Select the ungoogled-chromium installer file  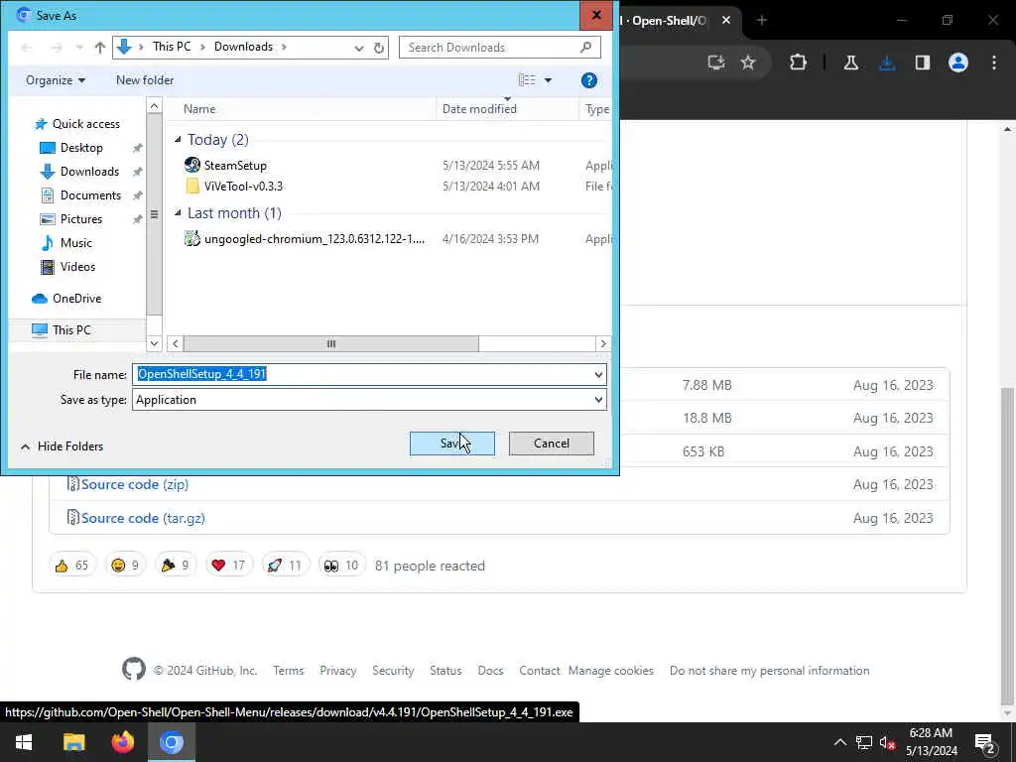pos(315,239)
